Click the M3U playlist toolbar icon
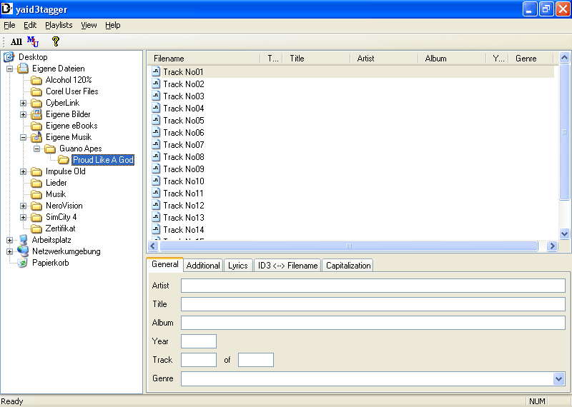The height and width of the screenshot is (407, 572). [x=33, y=41]
